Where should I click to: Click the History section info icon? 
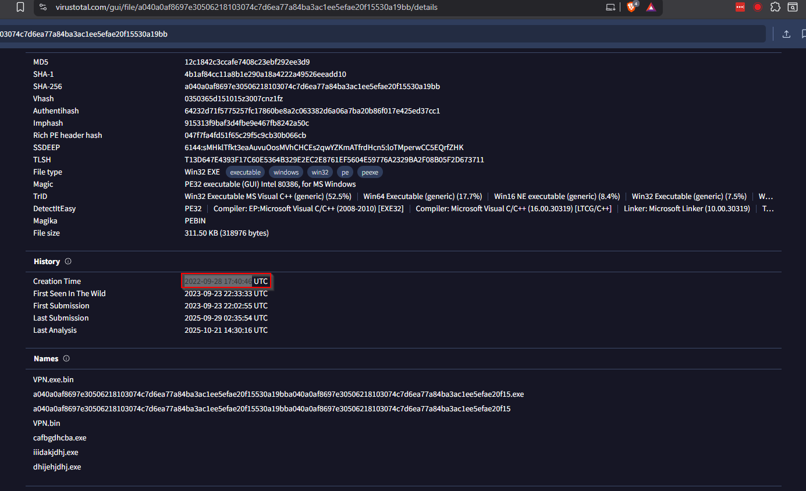pos(68,262)
